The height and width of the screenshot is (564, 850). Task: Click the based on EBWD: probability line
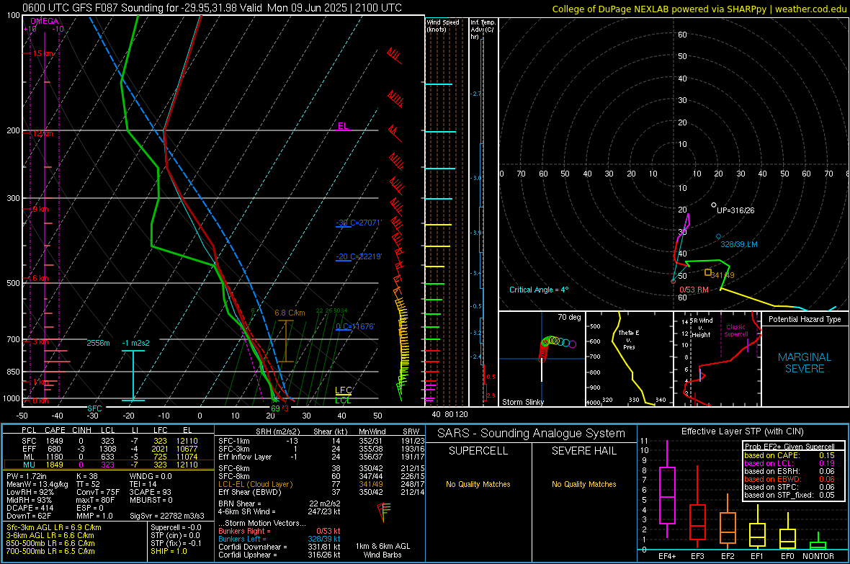click(789, 480)
